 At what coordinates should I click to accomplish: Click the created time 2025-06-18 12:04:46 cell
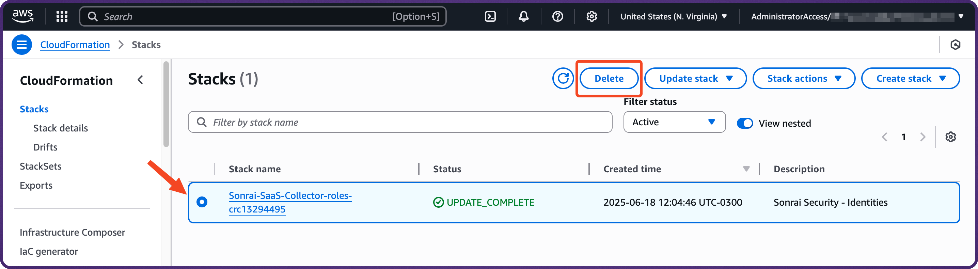tap(672, 202)
